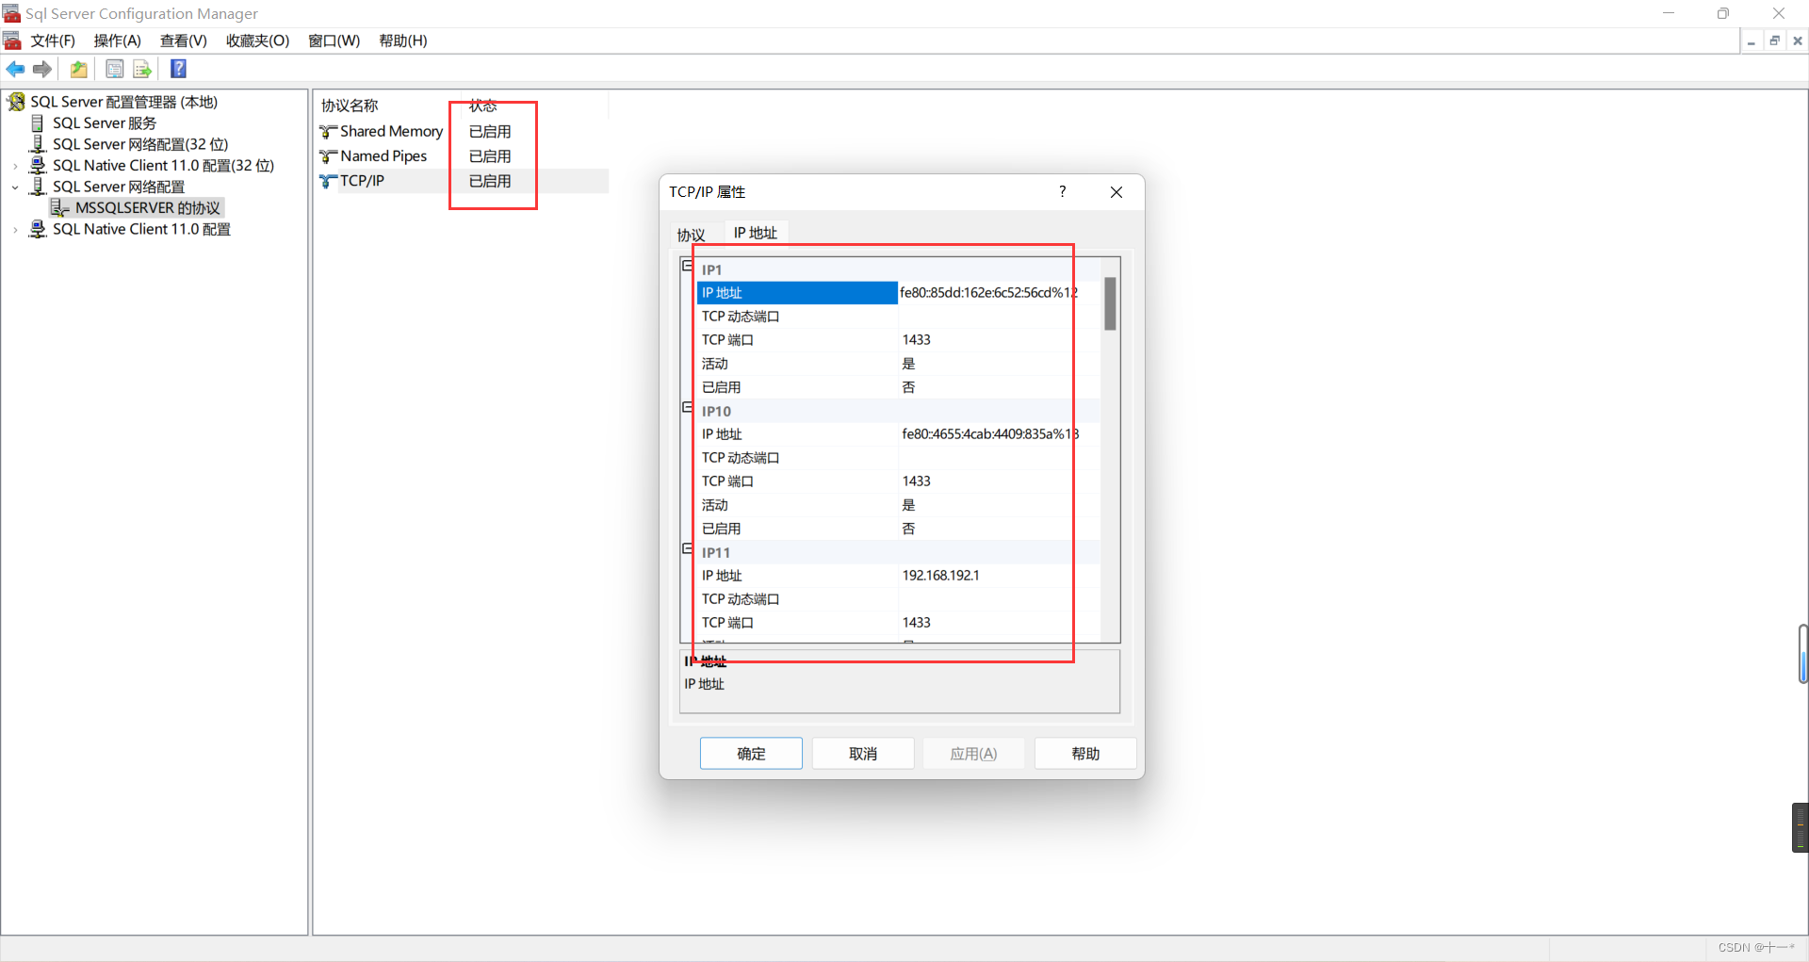This screenshot has width=1809, height=962.
Task: Click the 应用(A) button
Action: coord(973,754)
